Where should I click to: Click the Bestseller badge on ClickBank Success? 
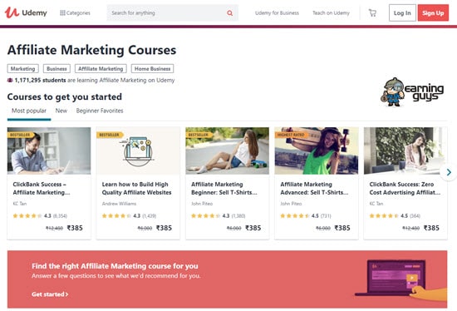[x=21, y=135]
